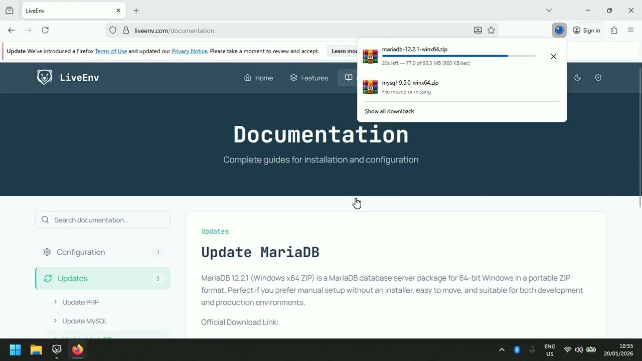Open the volume speaker tray icon
Image resolution: width=642 pixels, height=361 pixels.
579,350
